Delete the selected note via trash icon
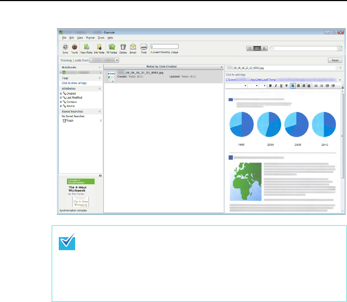347x302 pixels. point(123,47)
